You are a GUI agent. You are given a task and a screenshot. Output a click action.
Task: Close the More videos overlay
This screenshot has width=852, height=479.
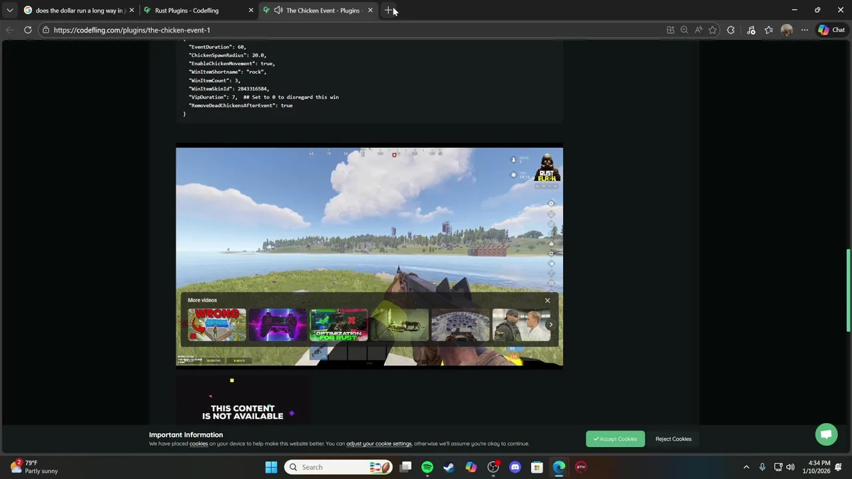pyautogui.click(x=548, y=301)
